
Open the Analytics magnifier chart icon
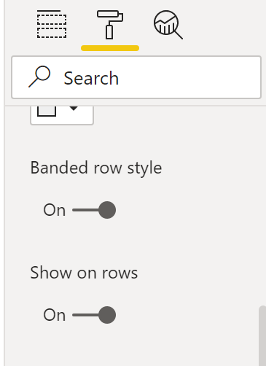(168, 25)
